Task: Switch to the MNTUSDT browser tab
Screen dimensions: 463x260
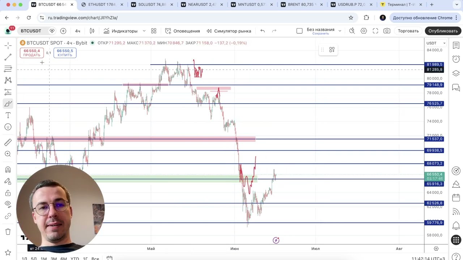Action: coord(252,5)
